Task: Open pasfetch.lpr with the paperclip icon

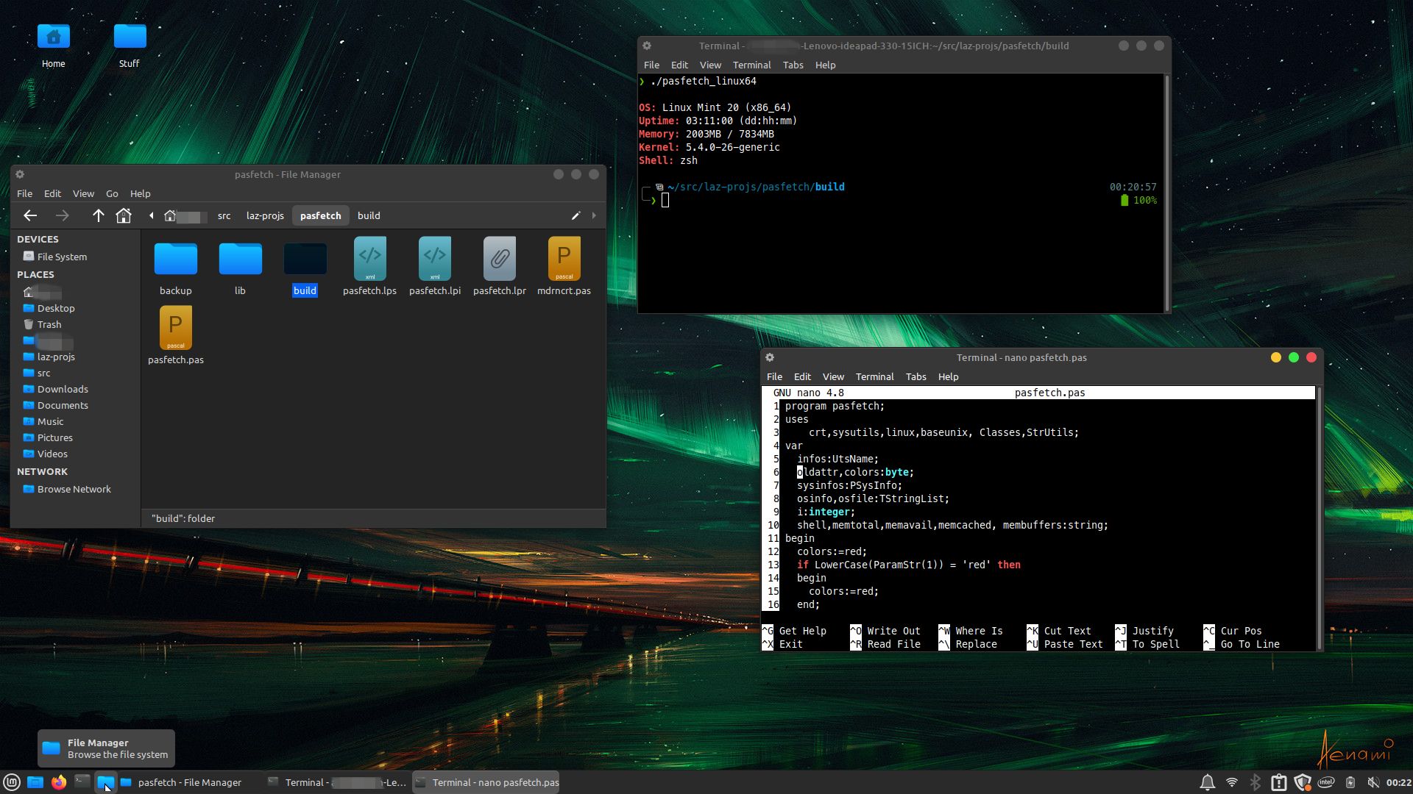Action: click(499, 259)
